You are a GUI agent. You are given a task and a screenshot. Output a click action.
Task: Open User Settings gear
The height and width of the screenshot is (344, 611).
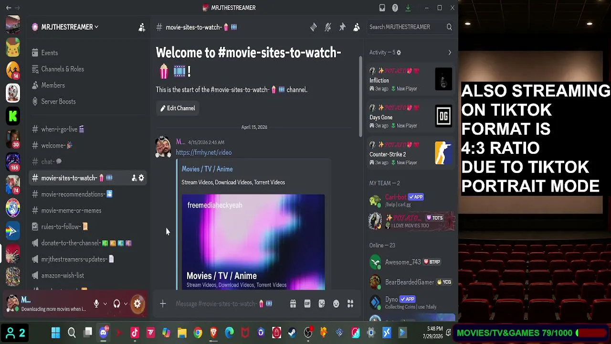(x=137, y=304)
